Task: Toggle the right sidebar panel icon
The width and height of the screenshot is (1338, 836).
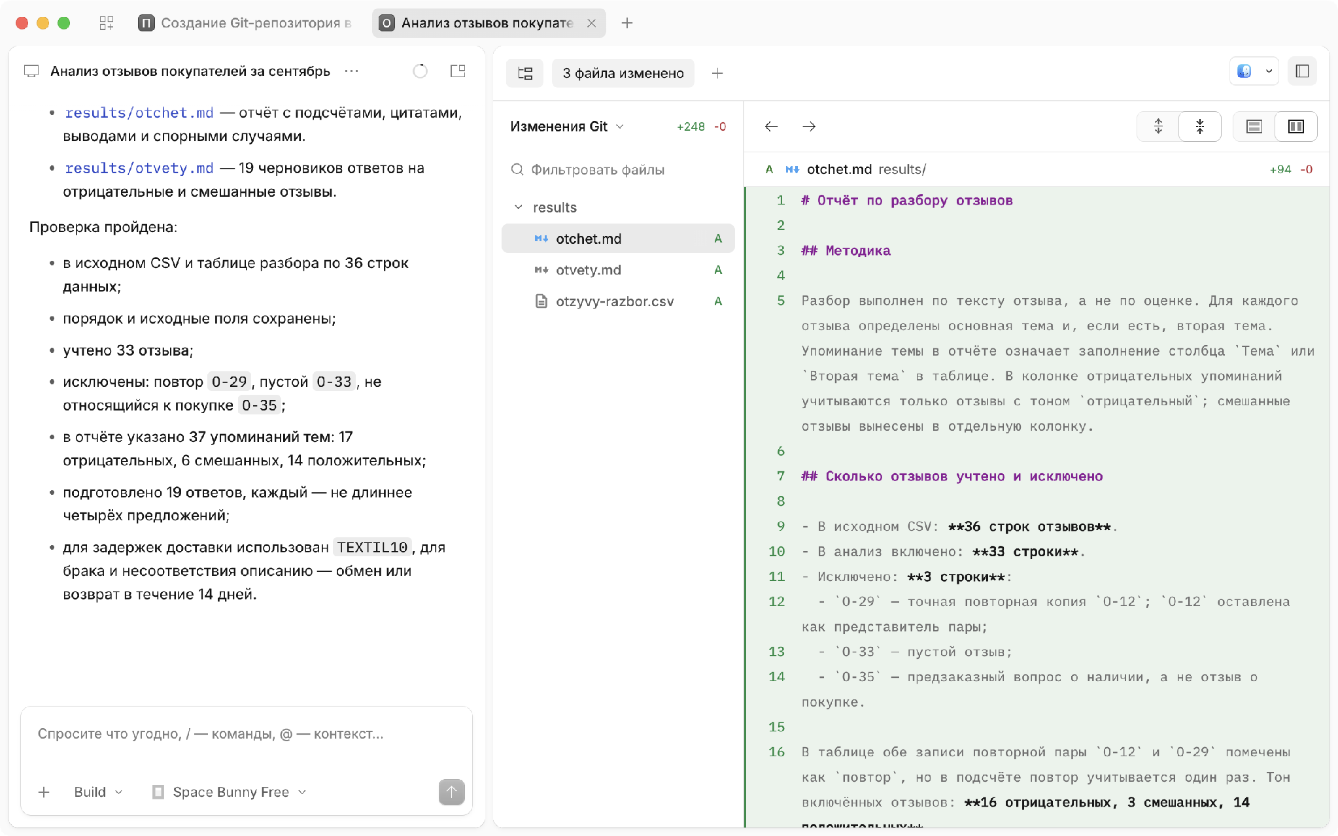Action: coord(1302,71)
